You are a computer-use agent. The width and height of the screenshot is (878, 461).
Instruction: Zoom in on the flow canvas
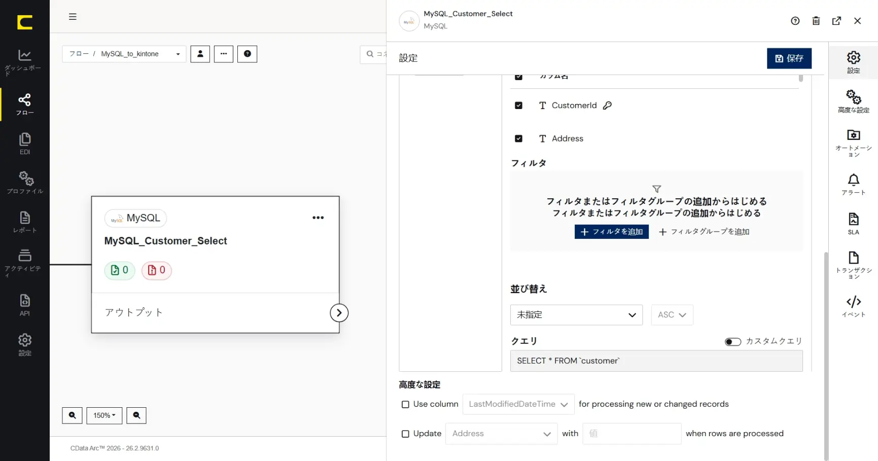coord(73,415)
